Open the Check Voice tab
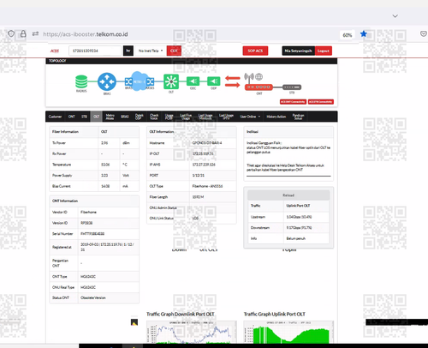 (154, 117)
